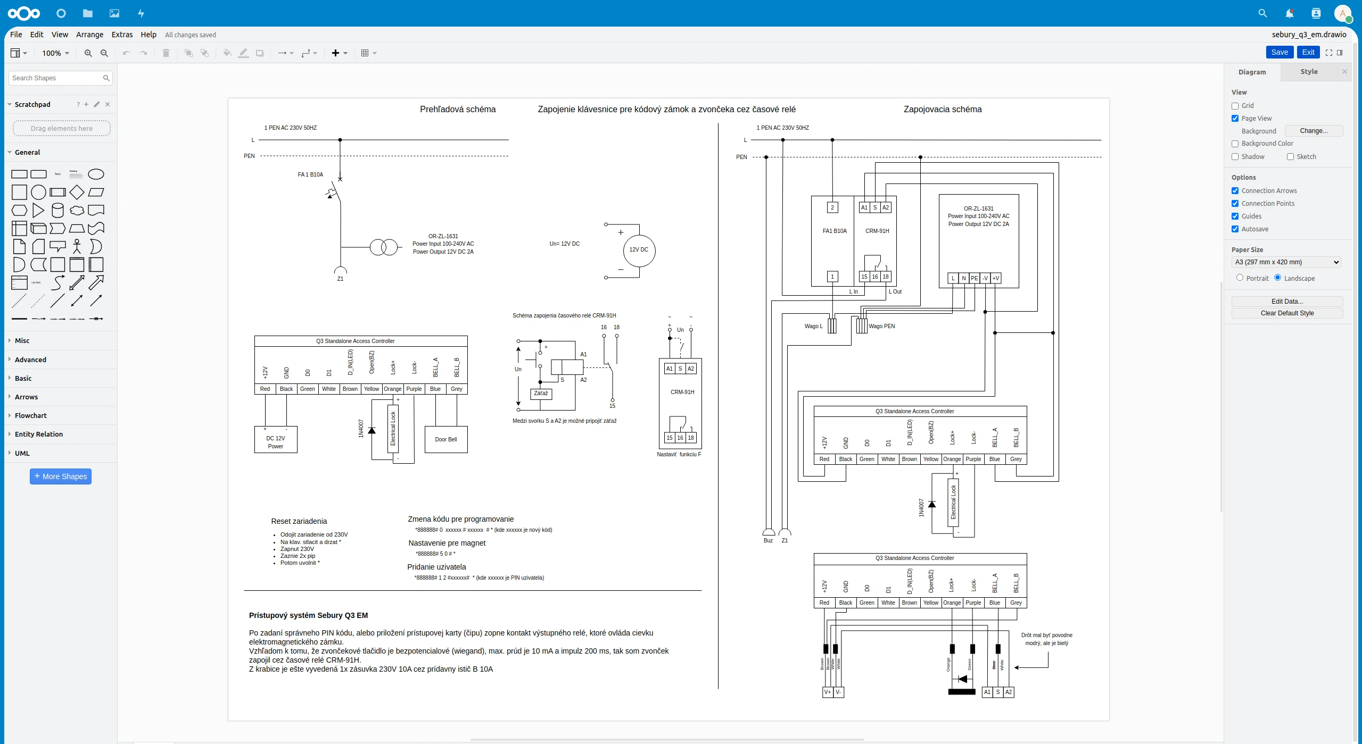Add to scratchpad with plus icon
1362x744 pixels.
point(86,104)
